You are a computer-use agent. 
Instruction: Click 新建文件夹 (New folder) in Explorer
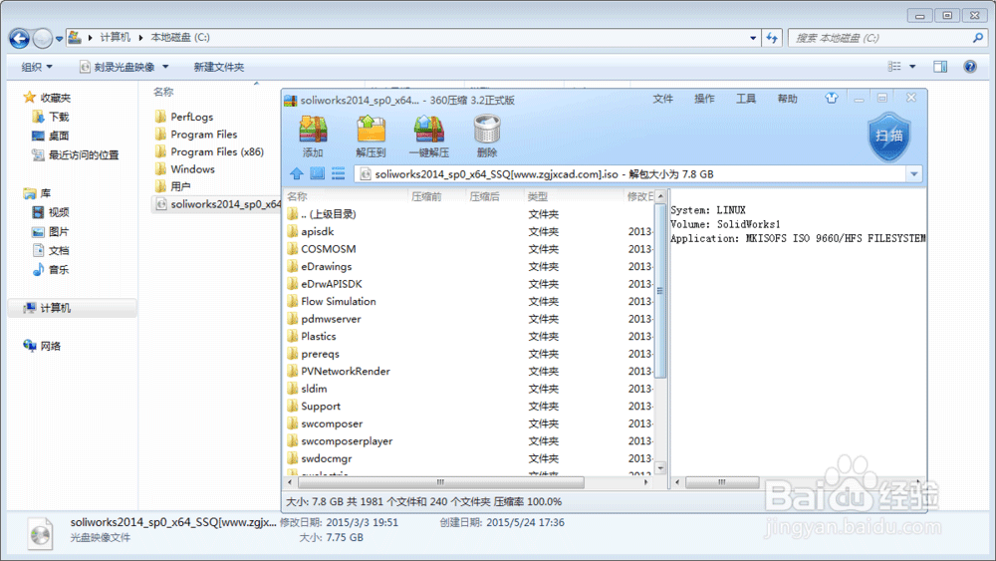click(x=218, y=67)
